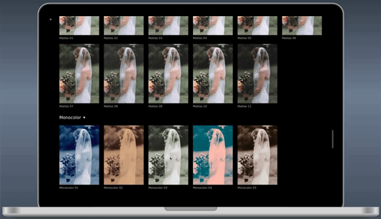This screenshot has height=219, width=381.
Task: Click the "Mattes 02" label text
Action: click(x=111, y=38)
